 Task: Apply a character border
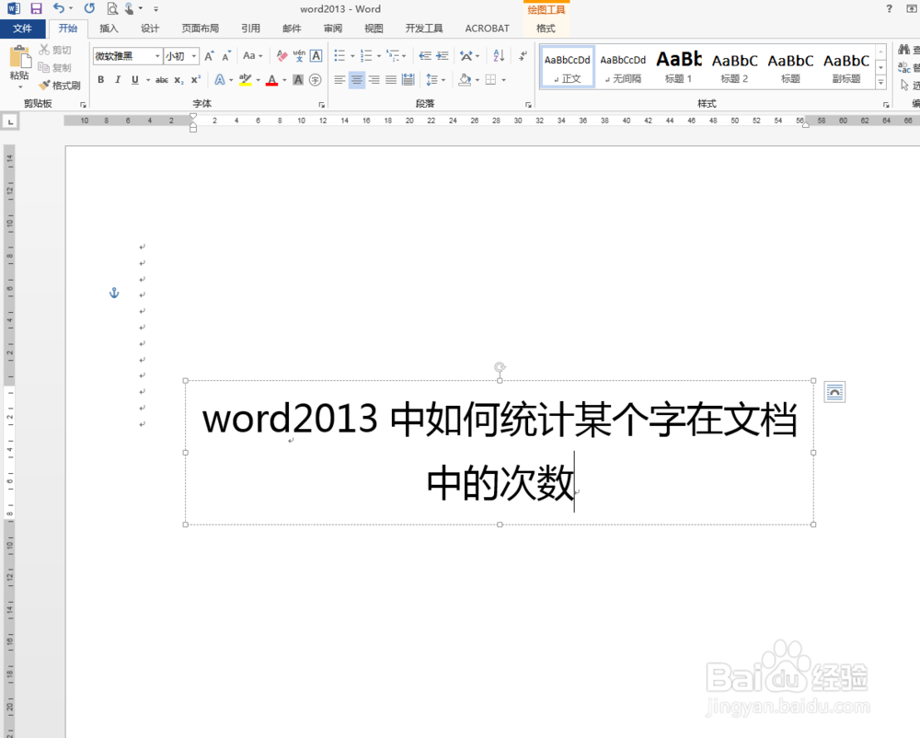pyautogui.click(x=316, y=56)
